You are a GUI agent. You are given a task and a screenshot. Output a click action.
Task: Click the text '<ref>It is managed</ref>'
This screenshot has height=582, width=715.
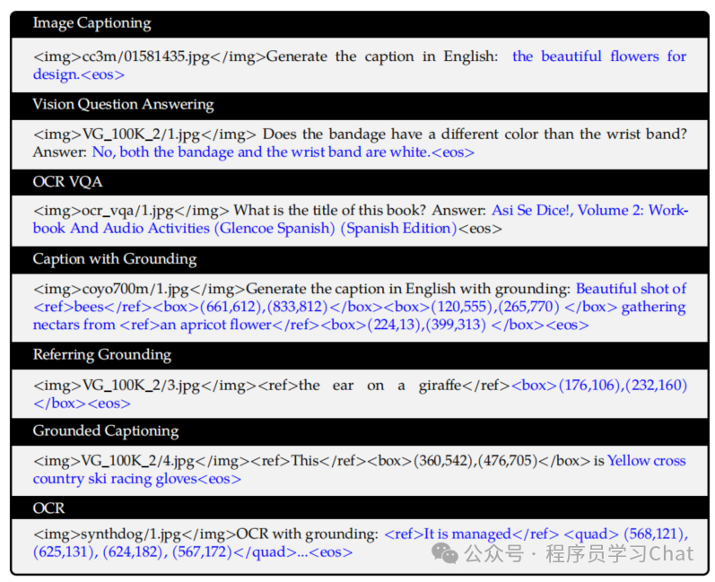click(x=472, y=534)
